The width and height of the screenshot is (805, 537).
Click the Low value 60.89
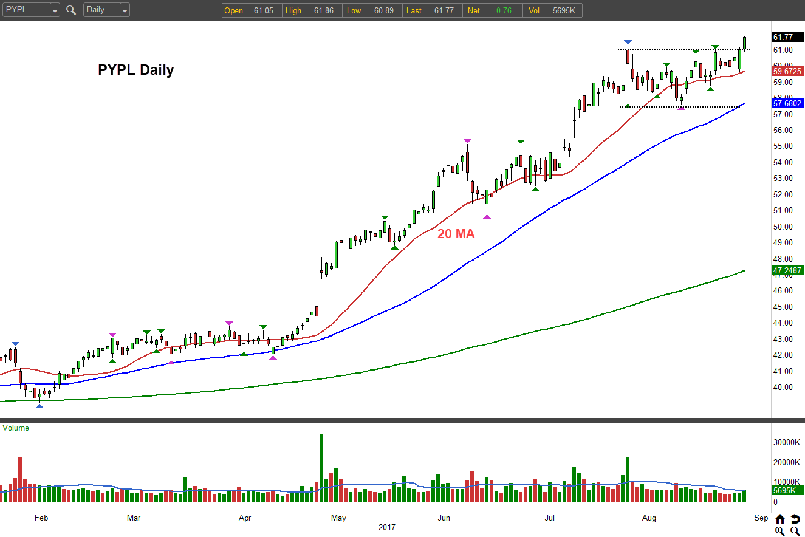(x=383, y=10)
